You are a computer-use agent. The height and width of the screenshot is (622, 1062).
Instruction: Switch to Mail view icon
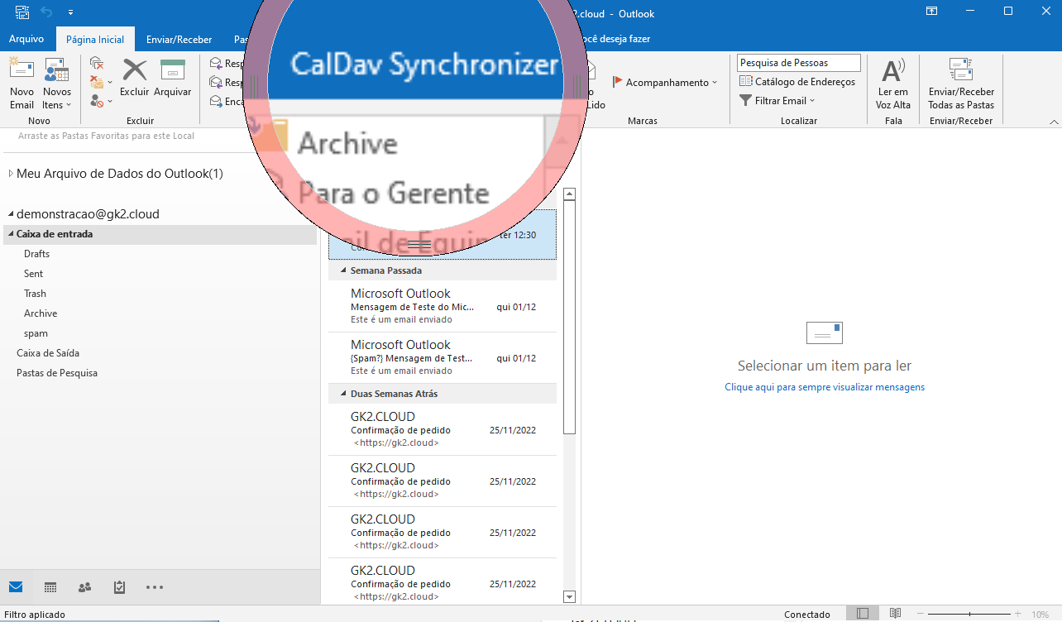point(16,587)
